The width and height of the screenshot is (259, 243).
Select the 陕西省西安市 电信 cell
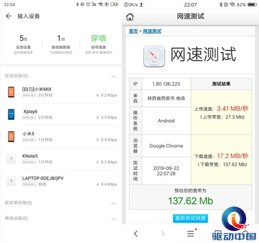click(x=166, y=98)
